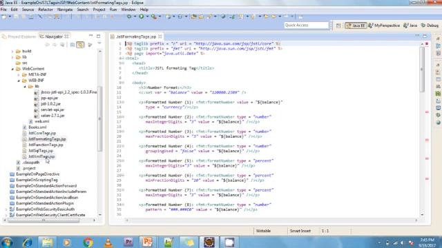Click the green highlighted icon in right trim
Image resolution: width=442 pixels, height=248 pixels.
click(438, 94)
